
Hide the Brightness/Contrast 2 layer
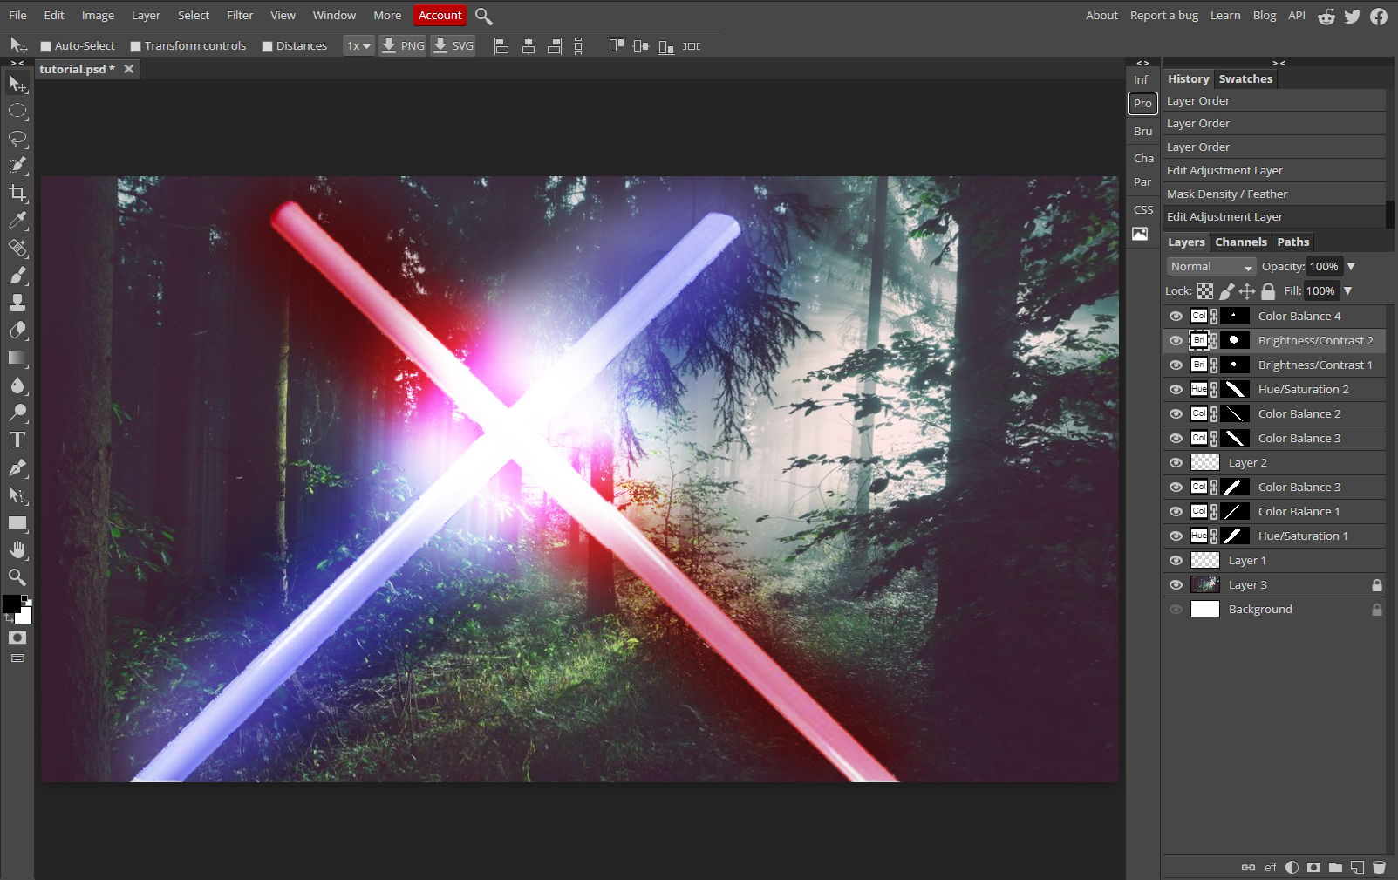1176,340
